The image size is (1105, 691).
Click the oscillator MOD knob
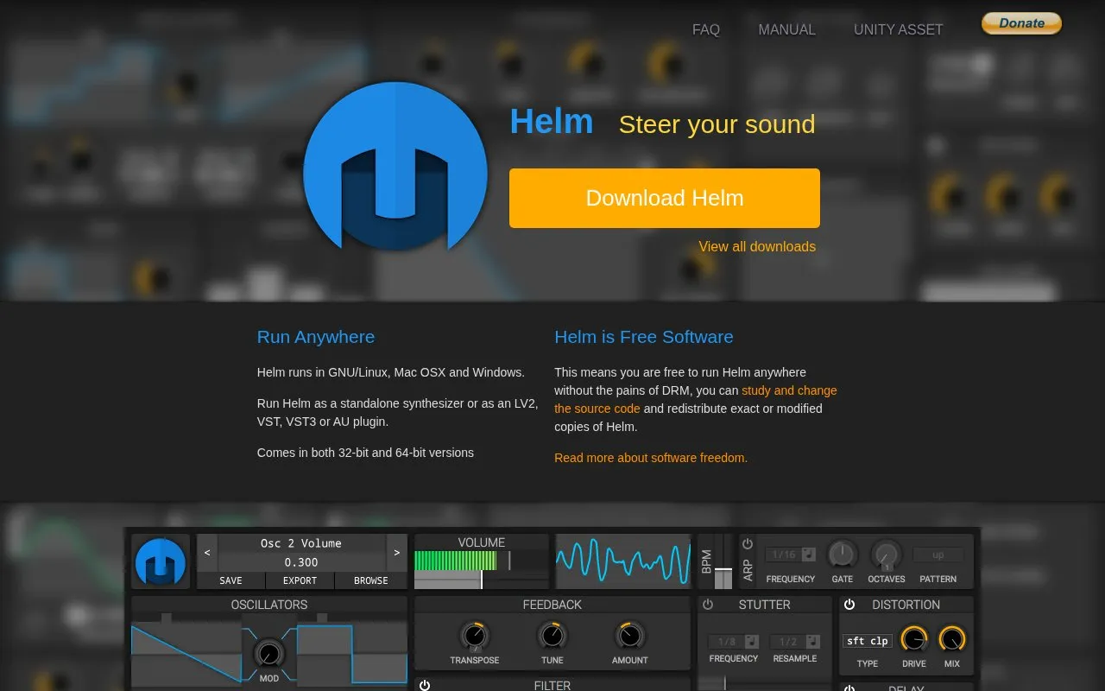pos(269,653)
